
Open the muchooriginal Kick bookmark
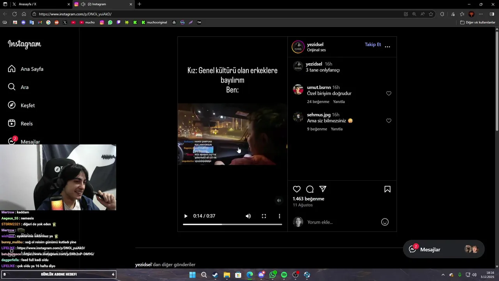[154, 22]
